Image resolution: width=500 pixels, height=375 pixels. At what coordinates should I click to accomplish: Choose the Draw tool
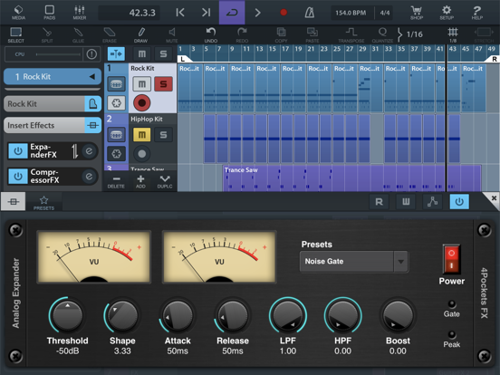pos(140,35)
